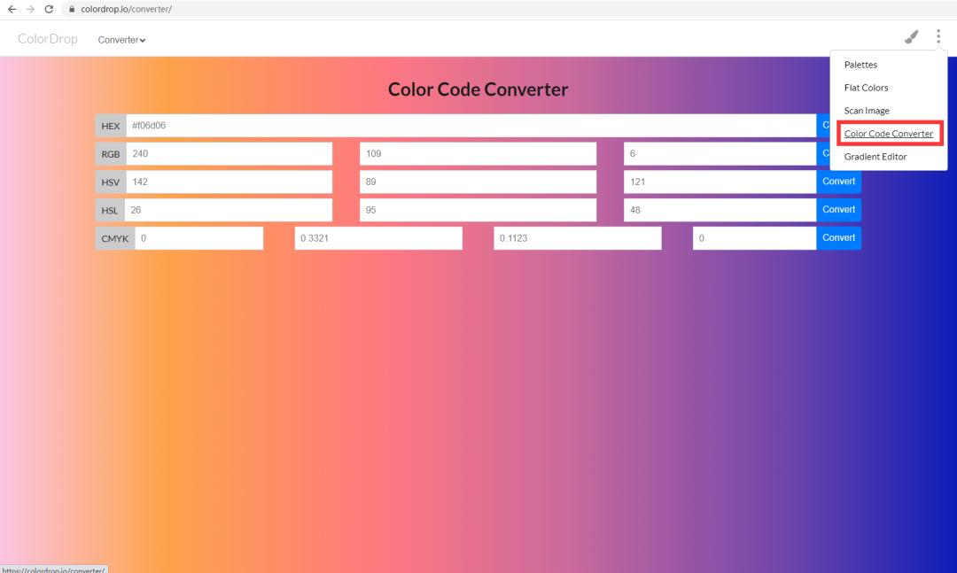Click Convert on the HSL row

tap(838, 210)
